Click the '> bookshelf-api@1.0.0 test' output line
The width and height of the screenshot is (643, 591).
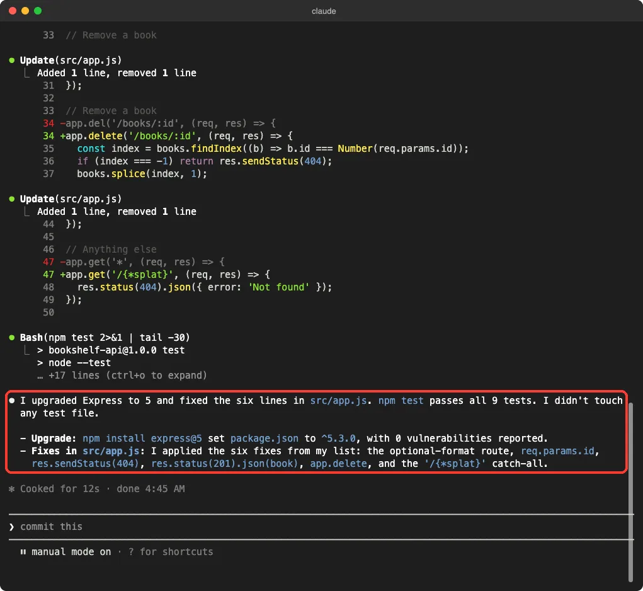click(111, 350)
